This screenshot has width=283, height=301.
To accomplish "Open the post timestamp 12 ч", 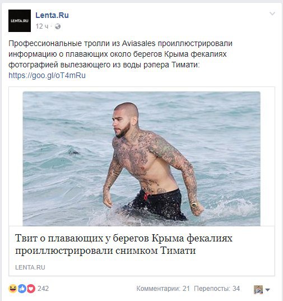I will (x=42, y=26).
